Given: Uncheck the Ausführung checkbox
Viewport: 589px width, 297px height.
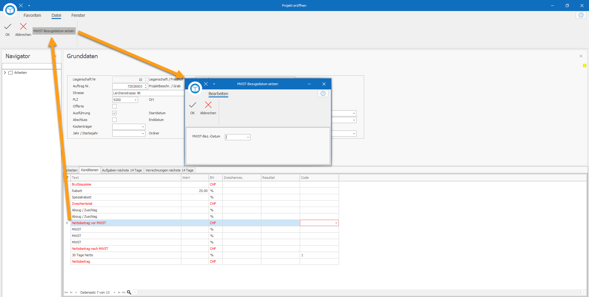Looking at the screenshot, I should point(114,113).
